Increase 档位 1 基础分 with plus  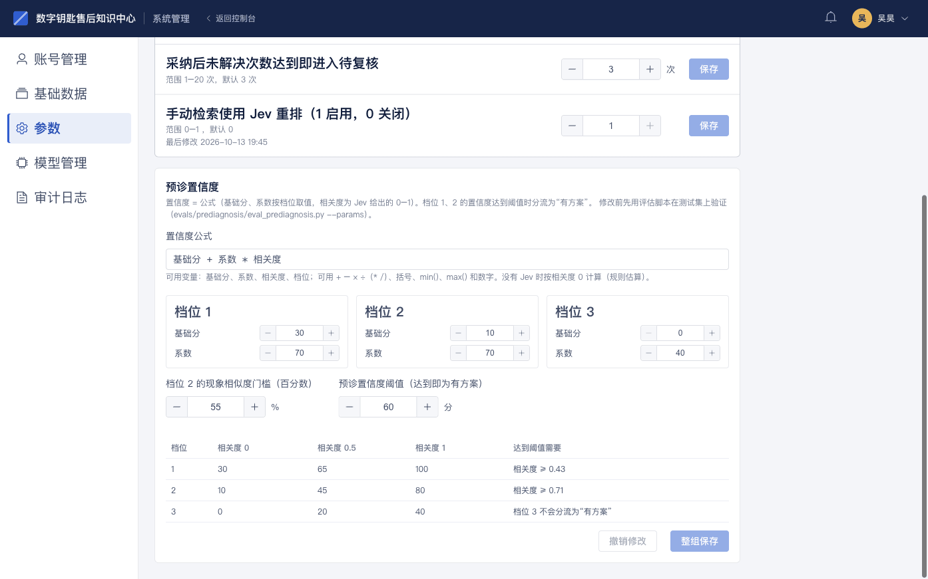(x=331, y=333)
